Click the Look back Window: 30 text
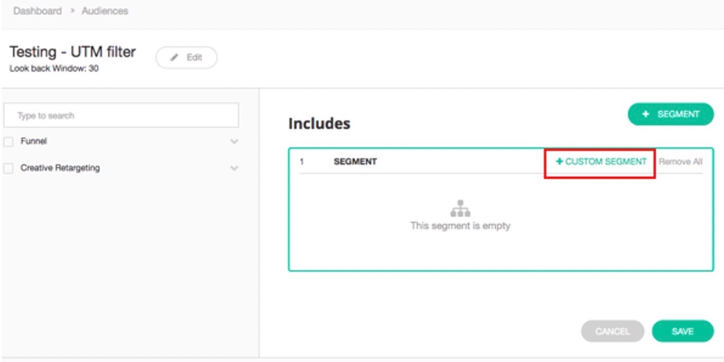The image size is (724, 362). (x=54, y=68)
